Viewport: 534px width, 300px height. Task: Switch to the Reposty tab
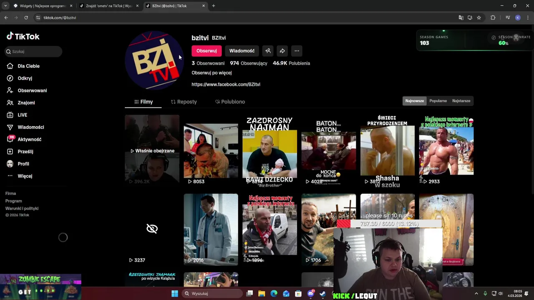184,102
